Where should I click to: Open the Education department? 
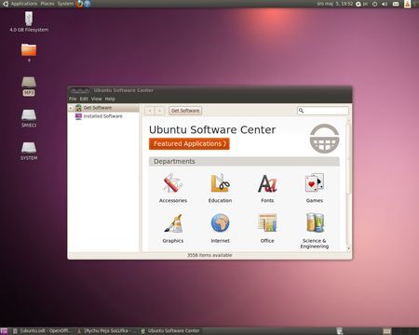coord(220,188)
